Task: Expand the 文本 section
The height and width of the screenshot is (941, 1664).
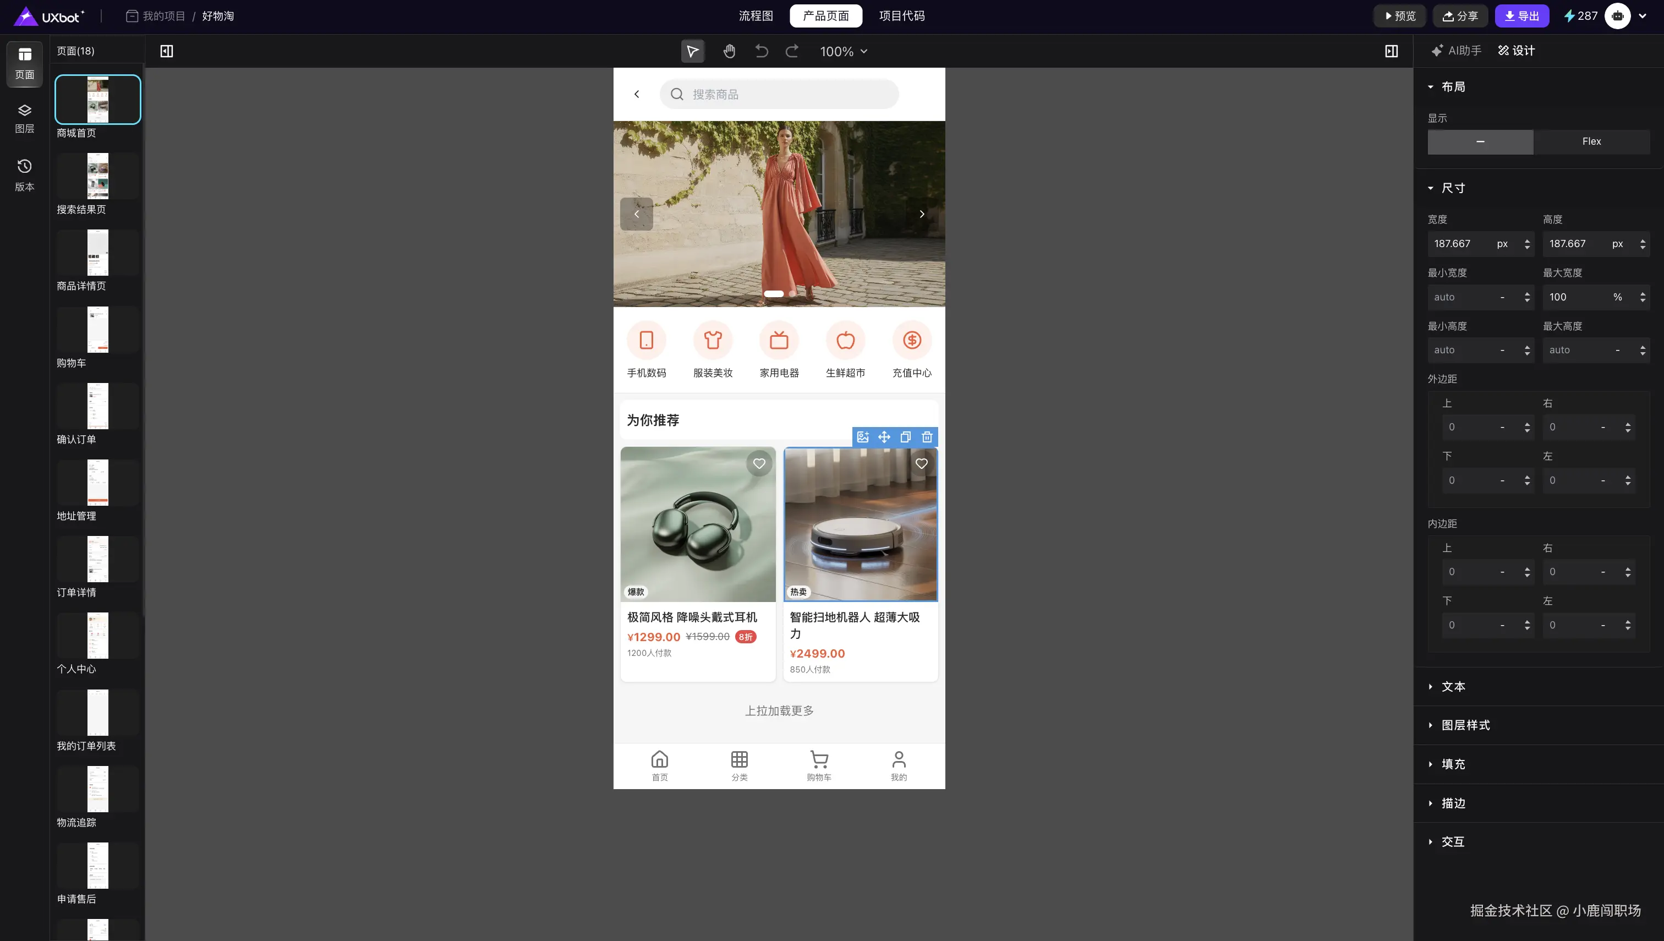Action: pyautogui.click(x=1453, y=686)
